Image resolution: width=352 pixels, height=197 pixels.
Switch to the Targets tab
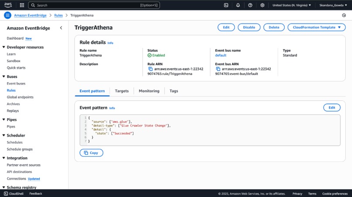point(122,91)
